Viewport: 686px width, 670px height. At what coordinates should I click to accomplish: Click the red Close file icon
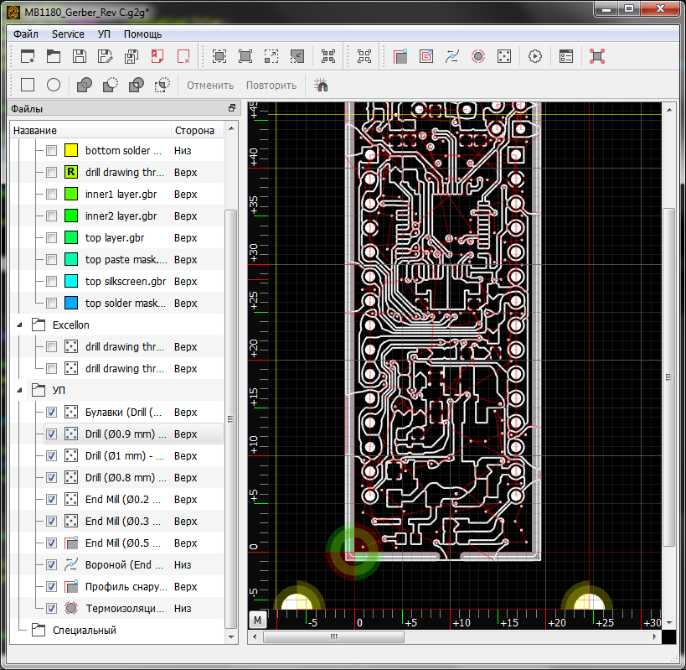(x=183, y=56)
